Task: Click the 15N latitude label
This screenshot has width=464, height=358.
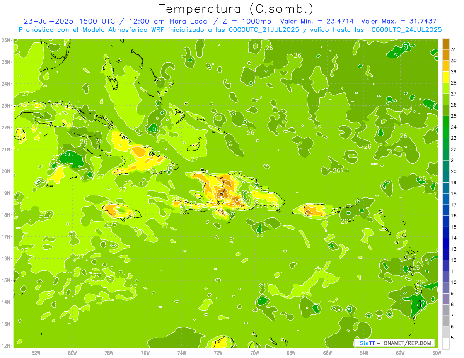Action: pyautogui.click(x=6, y=280)
